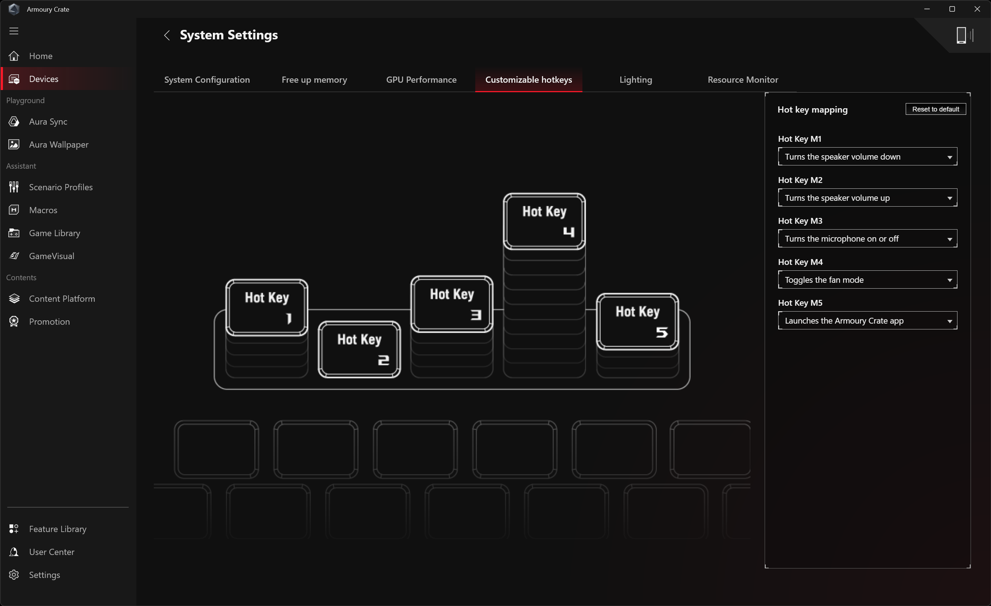Viewport: 991px width, 606px height.
Task: Expand the Hot Key M1 dropdown
Action: point(867,156)
